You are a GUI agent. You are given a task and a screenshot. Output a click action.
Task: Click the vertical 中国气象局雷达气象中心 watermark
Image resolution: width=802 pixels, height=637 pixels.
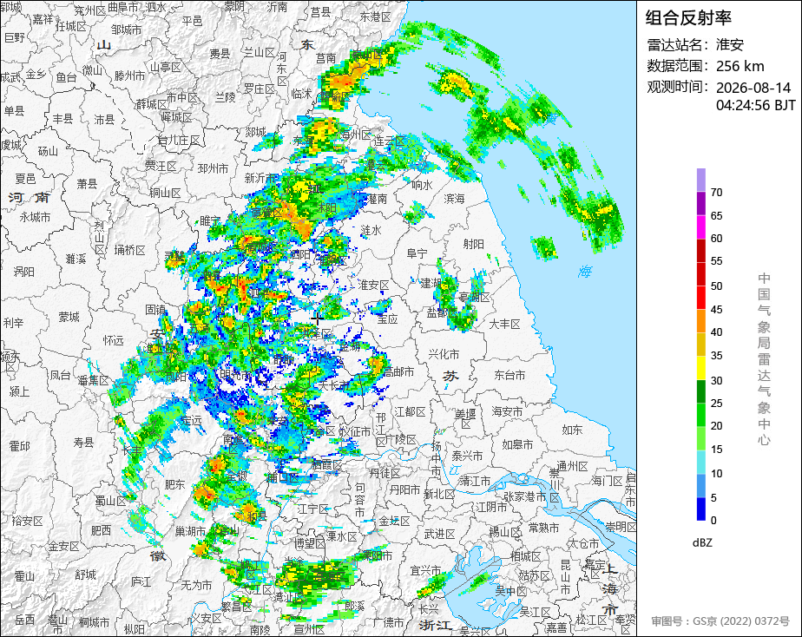(x=764, y=359)
